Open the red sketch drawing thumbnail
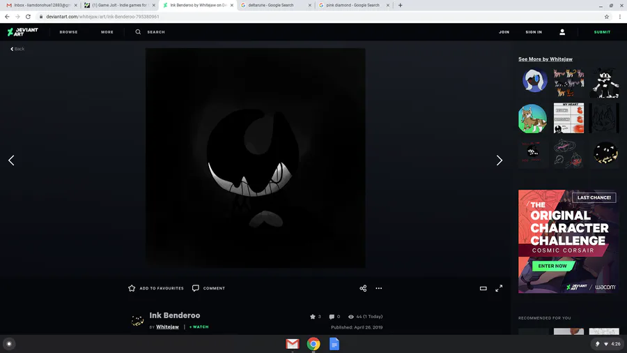 (x=568, y=153)
